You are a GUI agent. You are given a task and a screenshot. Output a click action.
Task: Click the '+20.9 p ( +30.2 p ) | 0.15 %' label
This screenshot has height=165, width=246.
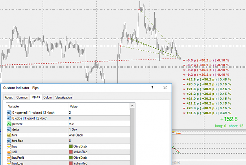[x=209, y=108]
